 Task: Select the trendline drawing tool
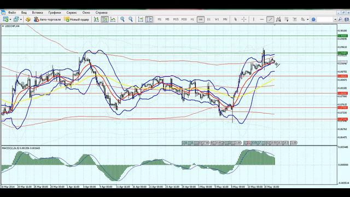(x=270, y=20)
